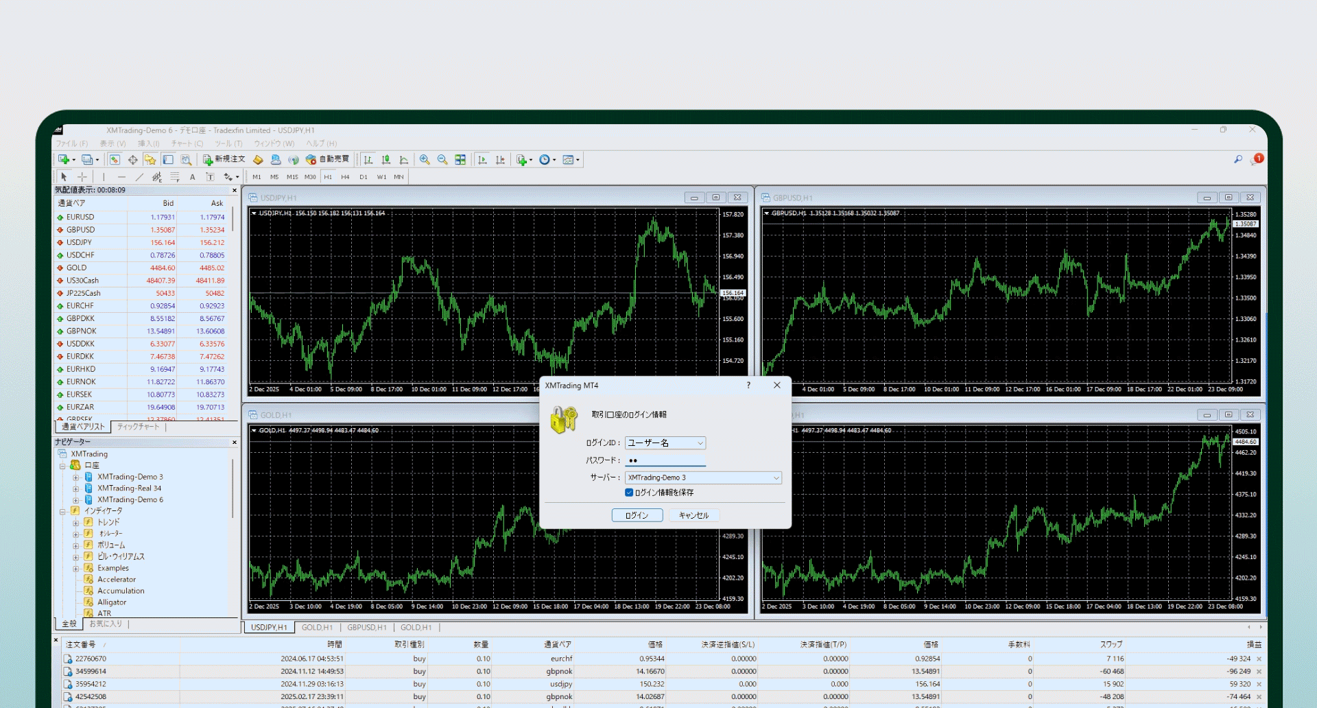Switch chart to candlestick view icon

(x=386, y=160)
